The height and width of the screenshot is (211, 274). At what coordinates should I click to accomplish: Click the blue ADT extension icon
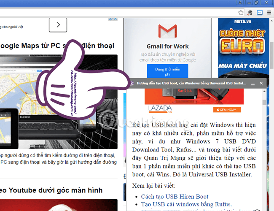pos(260,12)
